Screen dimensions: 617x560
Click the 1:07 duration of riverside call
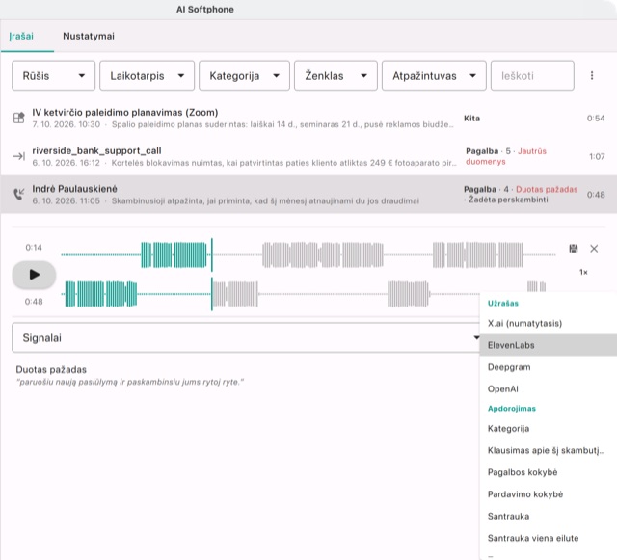pyautogui.click(x=597, y=156)
